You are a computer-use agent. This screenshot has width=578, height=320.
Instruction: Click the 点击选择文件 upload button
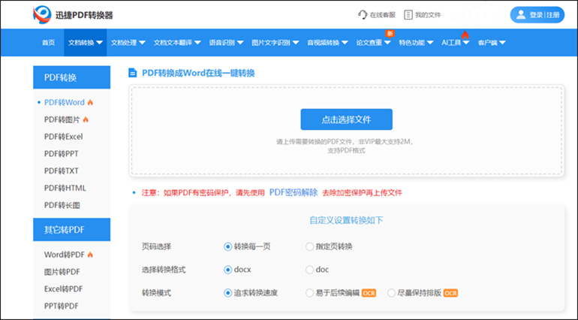(x=347, y=119)
